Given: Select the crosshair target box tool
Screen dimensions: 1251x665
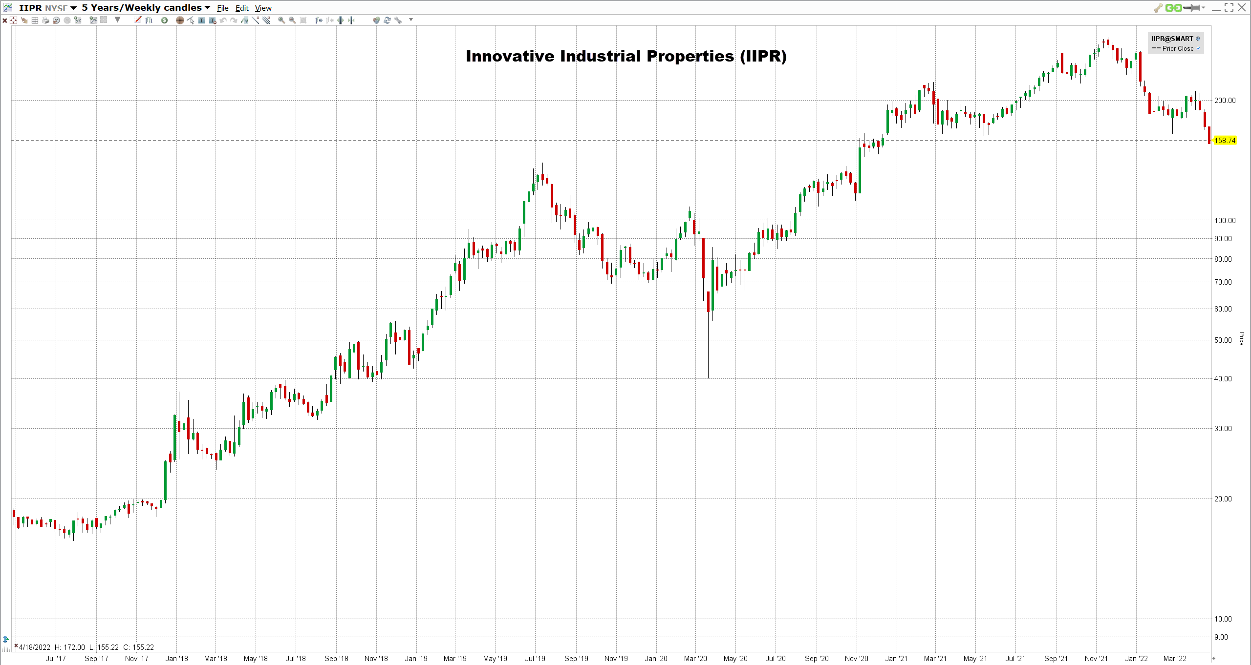Looking at the screenshot, I should pos(13,20).
